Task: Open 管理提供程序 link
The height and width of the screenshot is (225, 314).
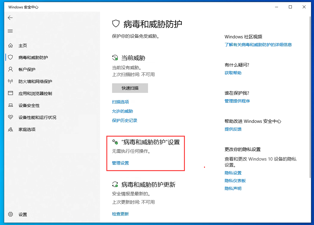Action: (x=237, y=101)
